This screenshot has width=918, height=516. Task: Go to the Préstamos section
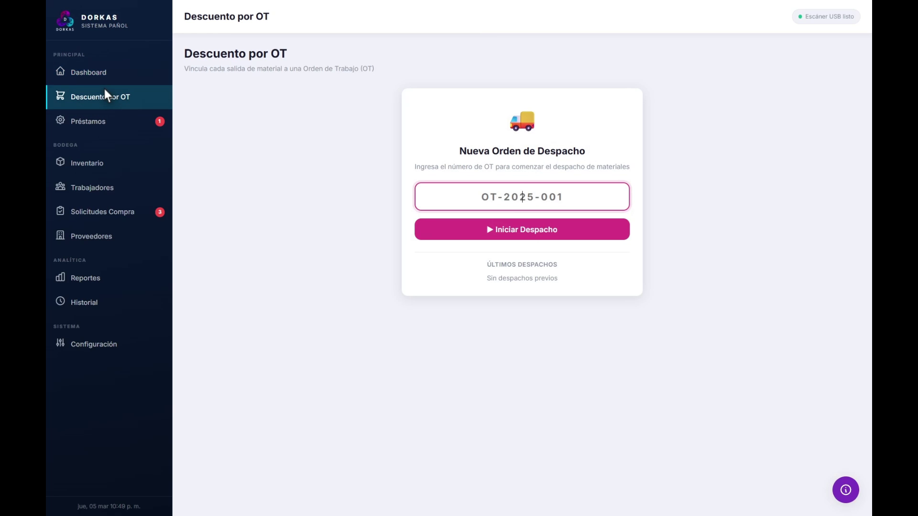point(88,121)
